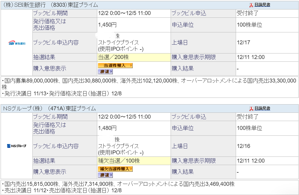299x195 pixels.
Task: Open the 目論見書 link for NSグループ
Action: point(262,109)
